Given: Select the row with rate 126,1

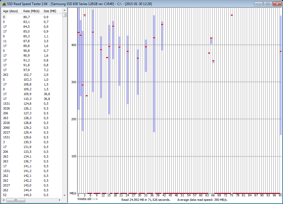Looking at the screenshot, I should point(32,108).
